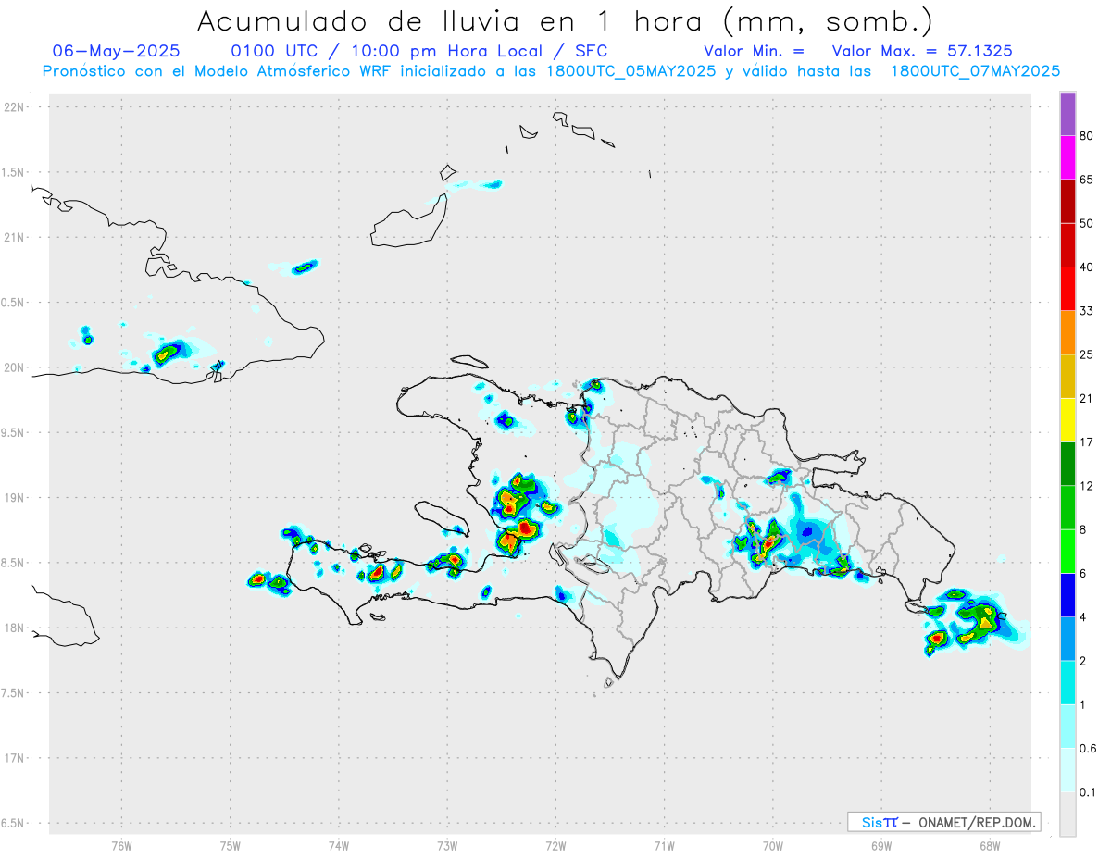Pick the pale cyan swatch between 0.6 and 1
Viewport: 1111px width, 858px height.
coord(1067,726)
